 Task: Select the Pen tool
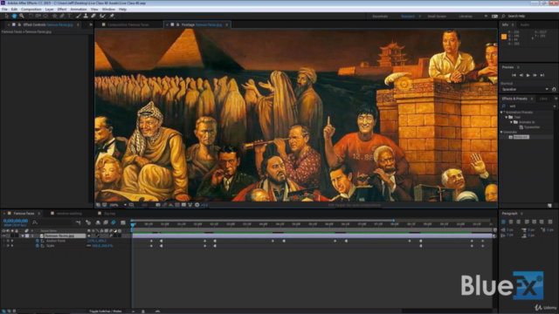click(62, 16)
